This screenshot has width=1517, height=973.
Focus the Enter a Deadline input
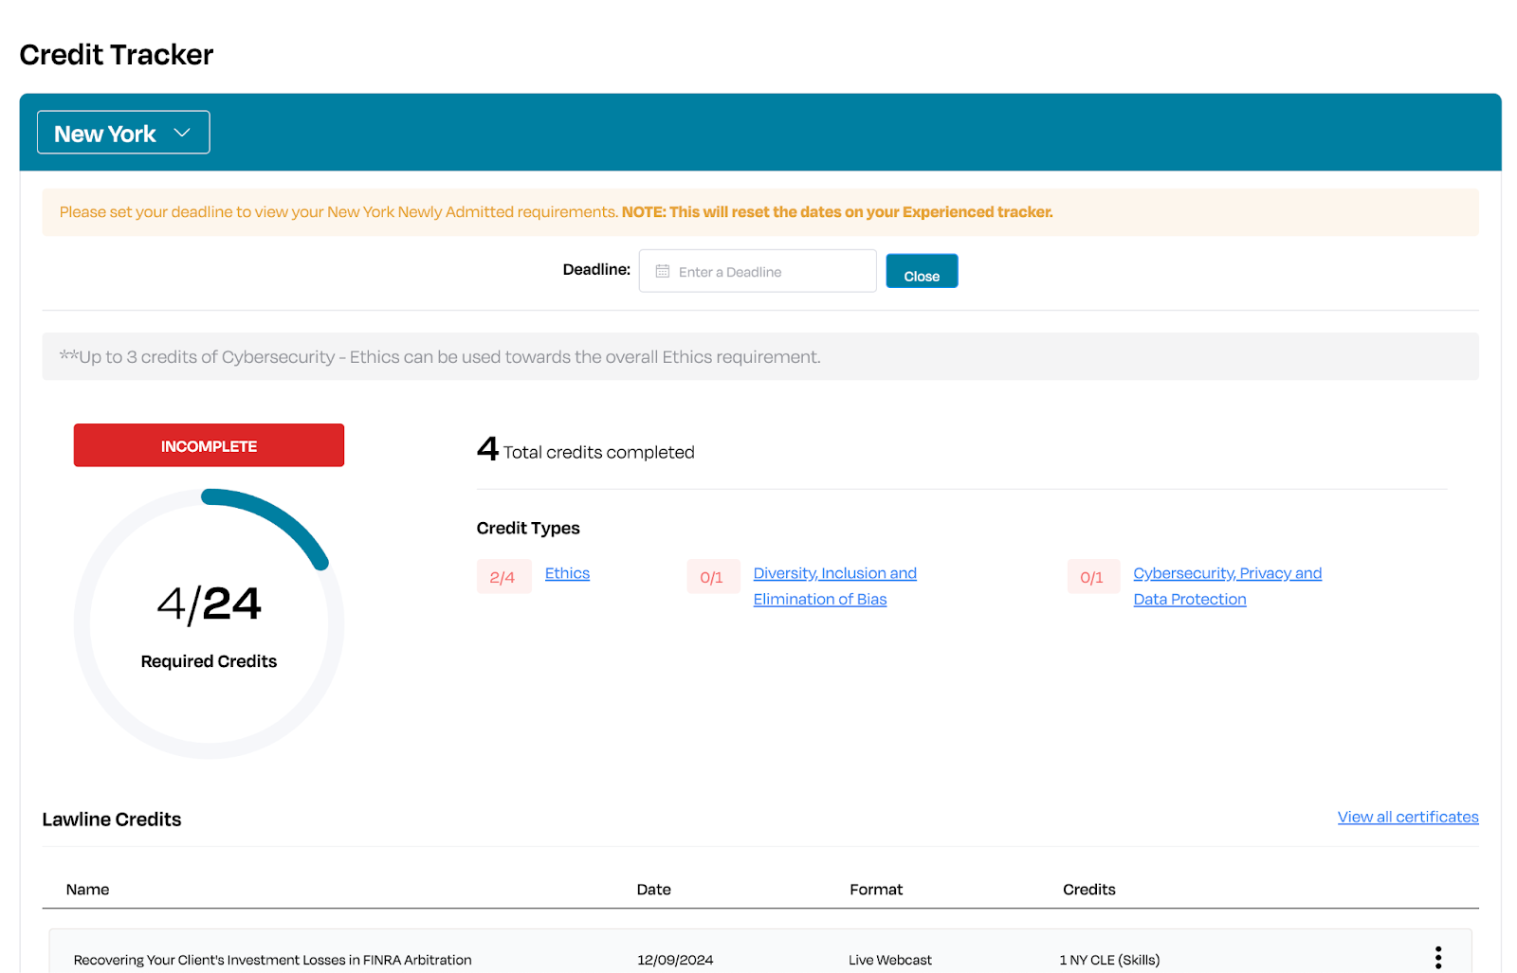coord(768,272)
